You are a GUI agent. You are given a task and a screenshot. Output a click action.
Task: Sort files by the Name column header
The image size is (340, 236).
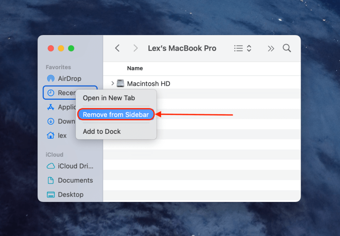135,68
